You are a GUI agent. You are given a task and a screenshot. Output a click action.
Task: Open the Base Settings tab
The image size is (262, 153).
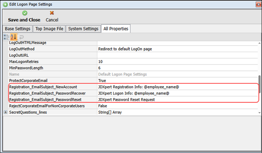click(18, 29)
